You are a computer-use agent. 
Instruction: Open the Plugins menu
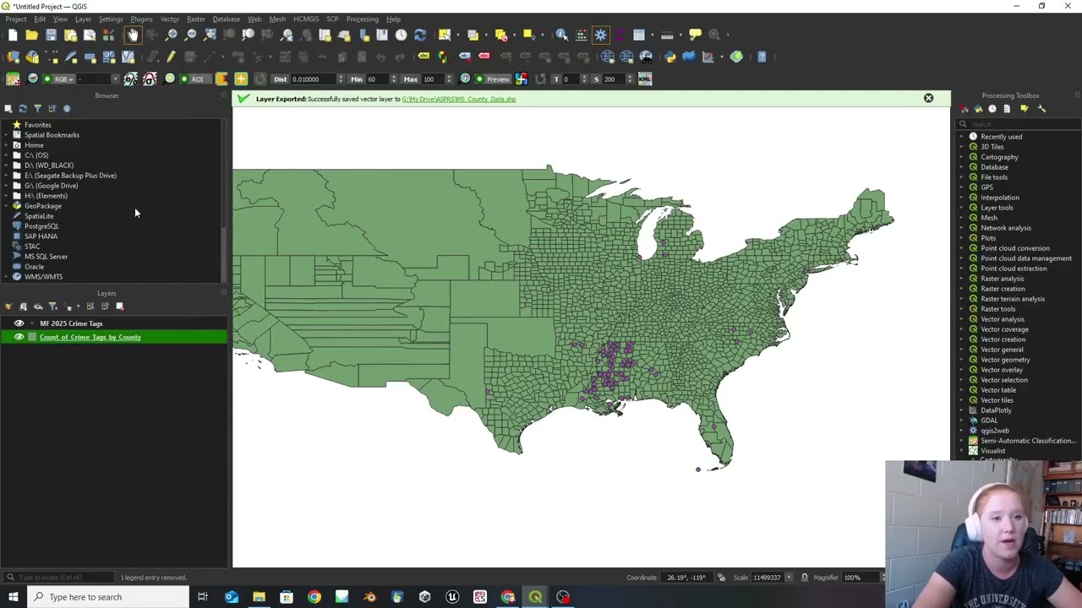click(x=141, y=19)
